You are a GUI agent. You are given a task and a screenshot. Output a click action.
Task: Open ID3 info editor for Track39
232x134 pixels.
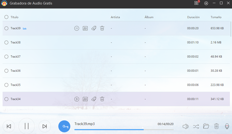85,28
